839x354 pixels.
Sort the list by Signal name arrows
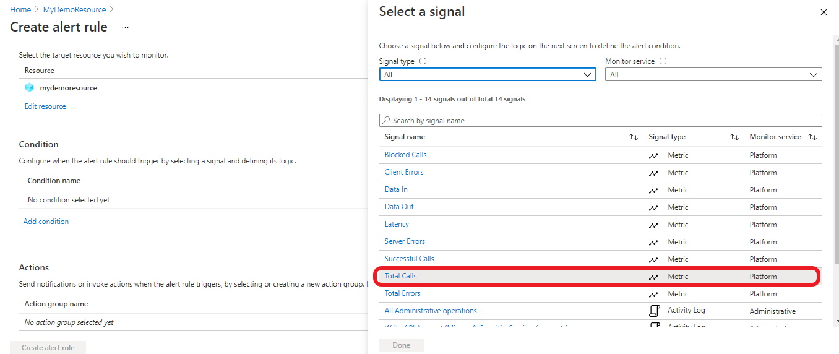(633, 137)
